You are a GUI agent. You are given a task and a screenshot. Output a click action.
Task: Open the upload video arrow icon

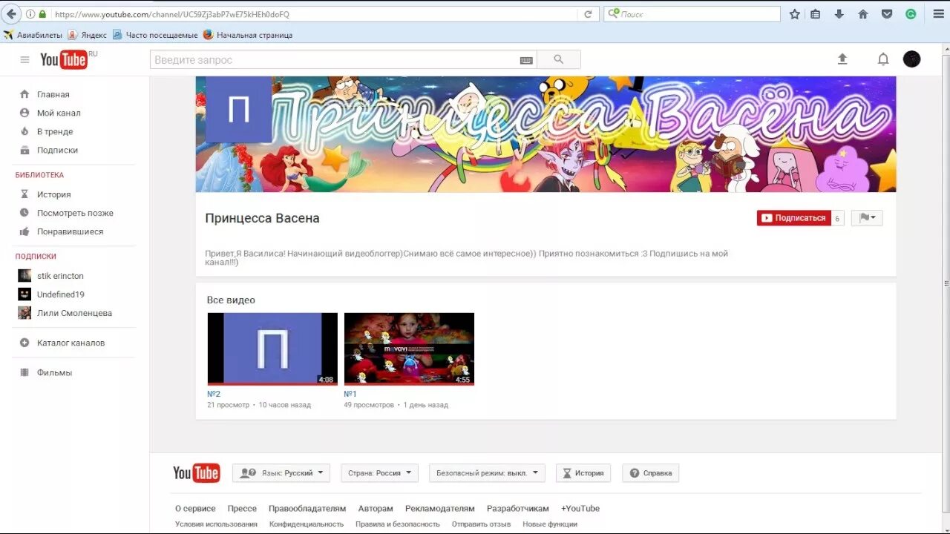(842, 59)
